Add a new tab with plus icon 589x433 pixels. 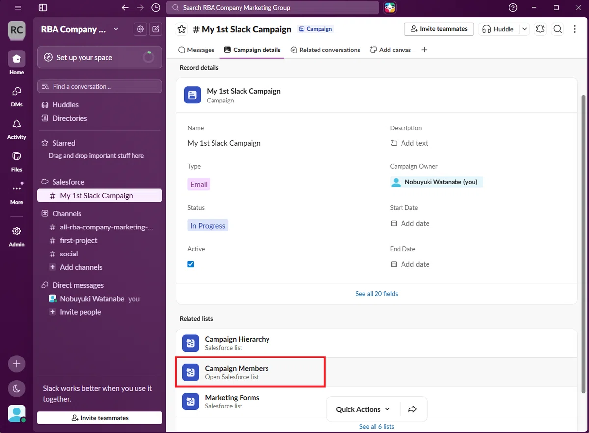click(x=425, y=50)
